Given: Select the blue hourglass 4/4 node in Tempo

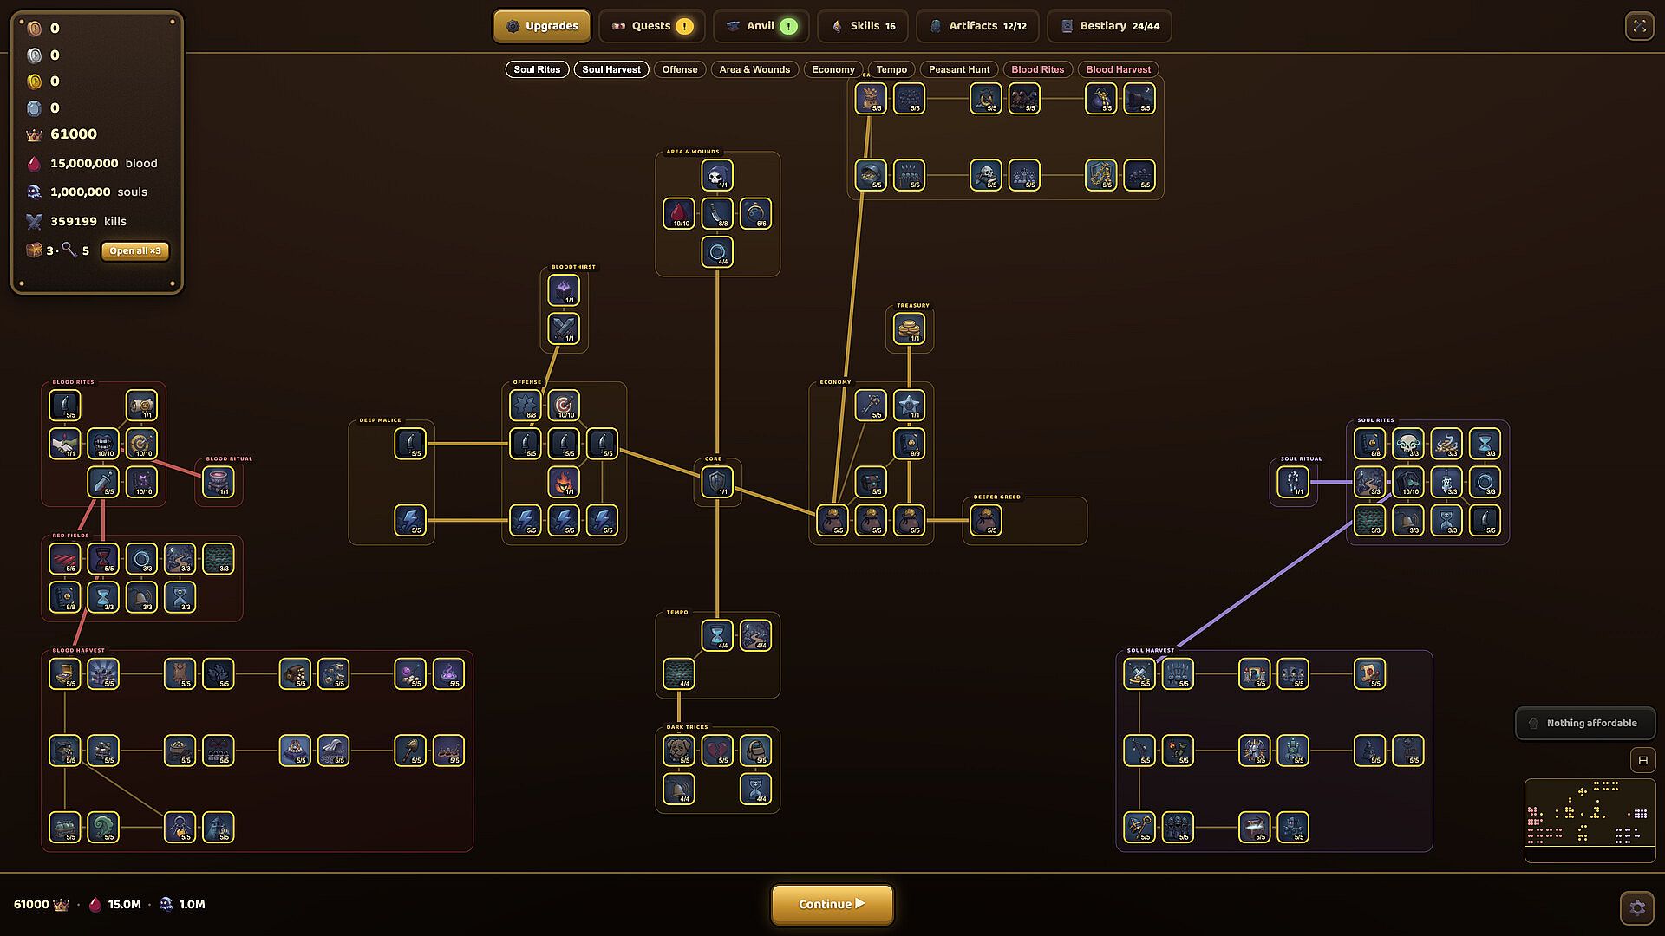Looking at the screenshot, I should tap(717, 635).
